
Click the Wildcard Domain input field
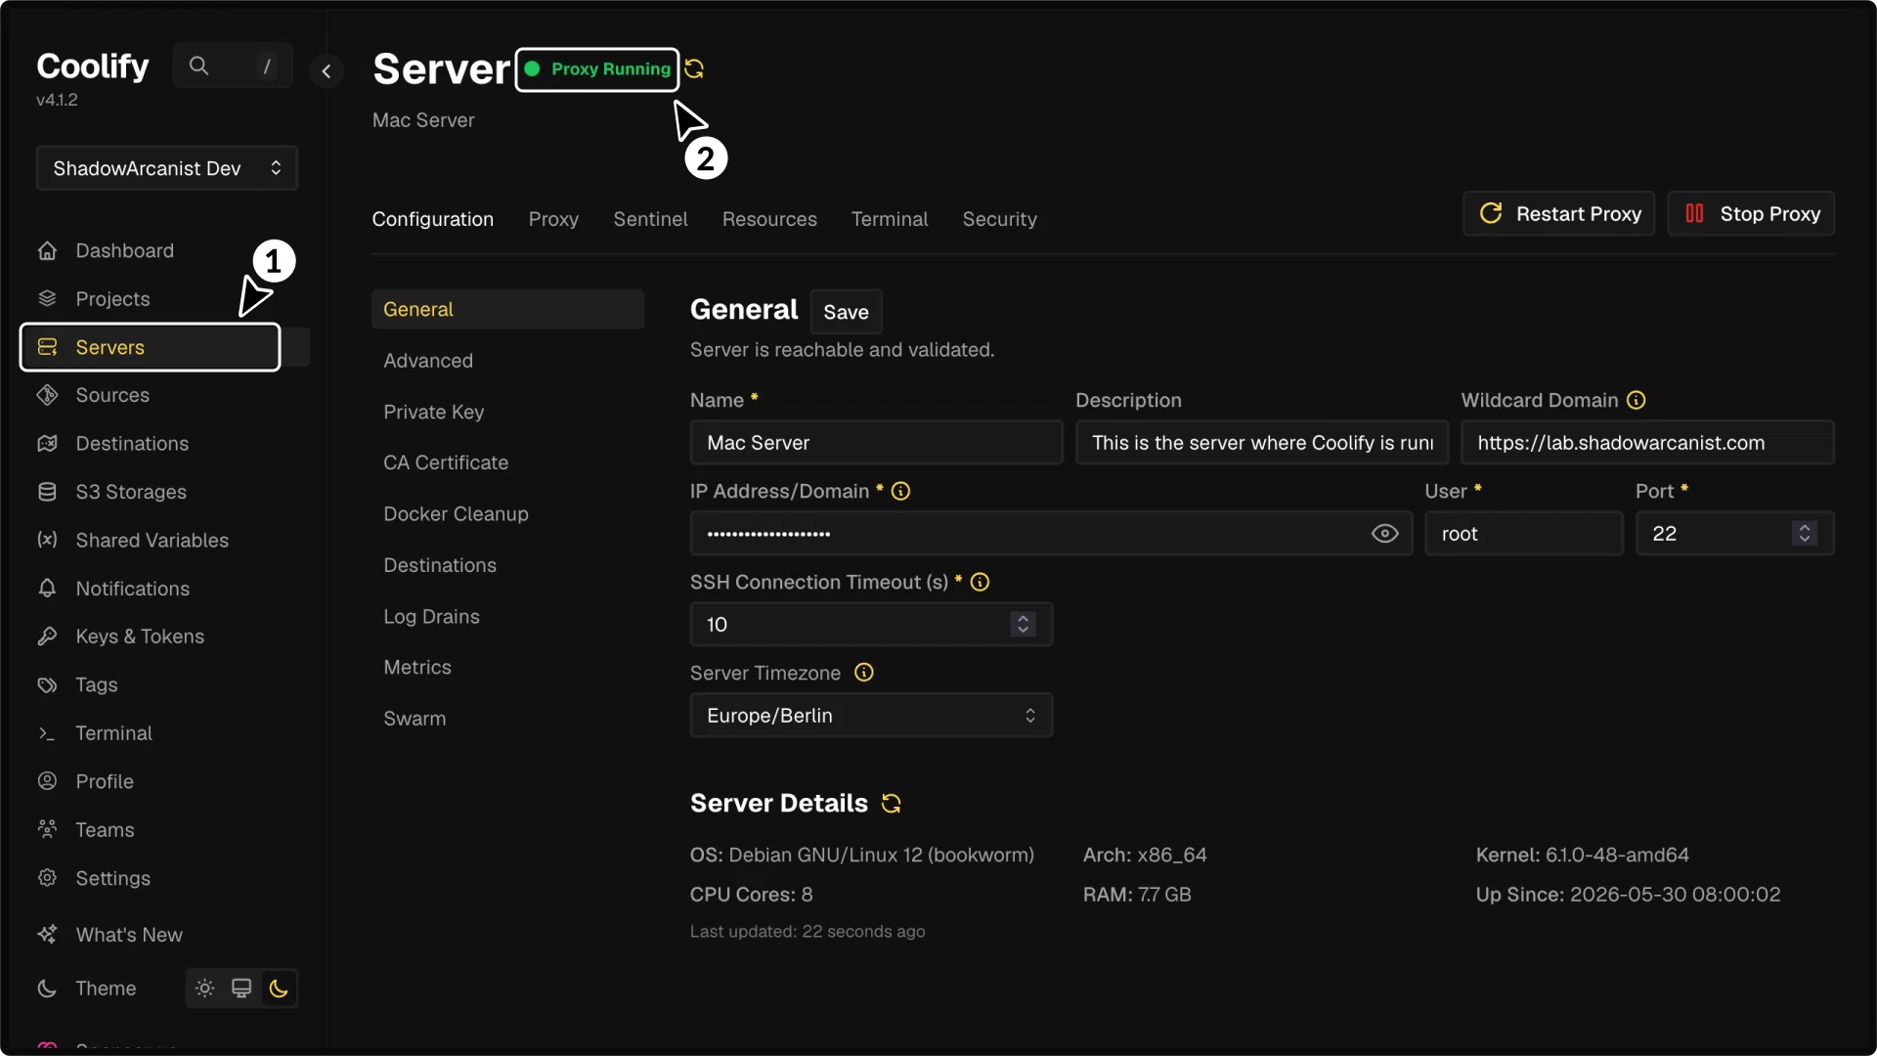pos(1647,443)
